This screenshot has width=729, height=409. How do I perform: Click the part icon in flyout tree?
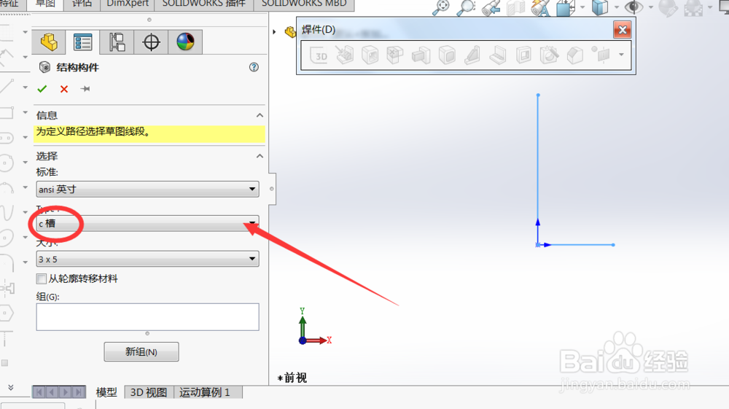(291, 31)
